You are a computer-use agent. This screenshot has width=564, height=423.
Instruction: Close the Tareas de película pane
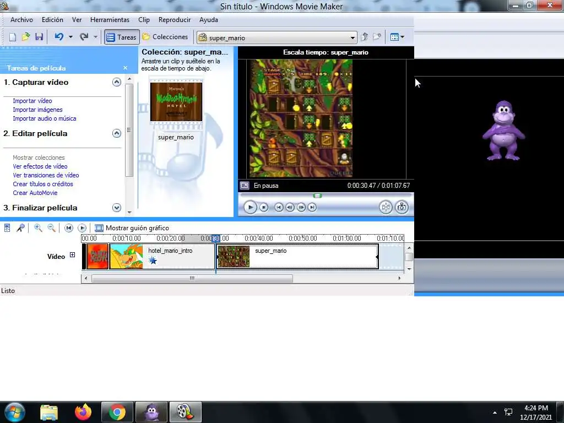125,68
